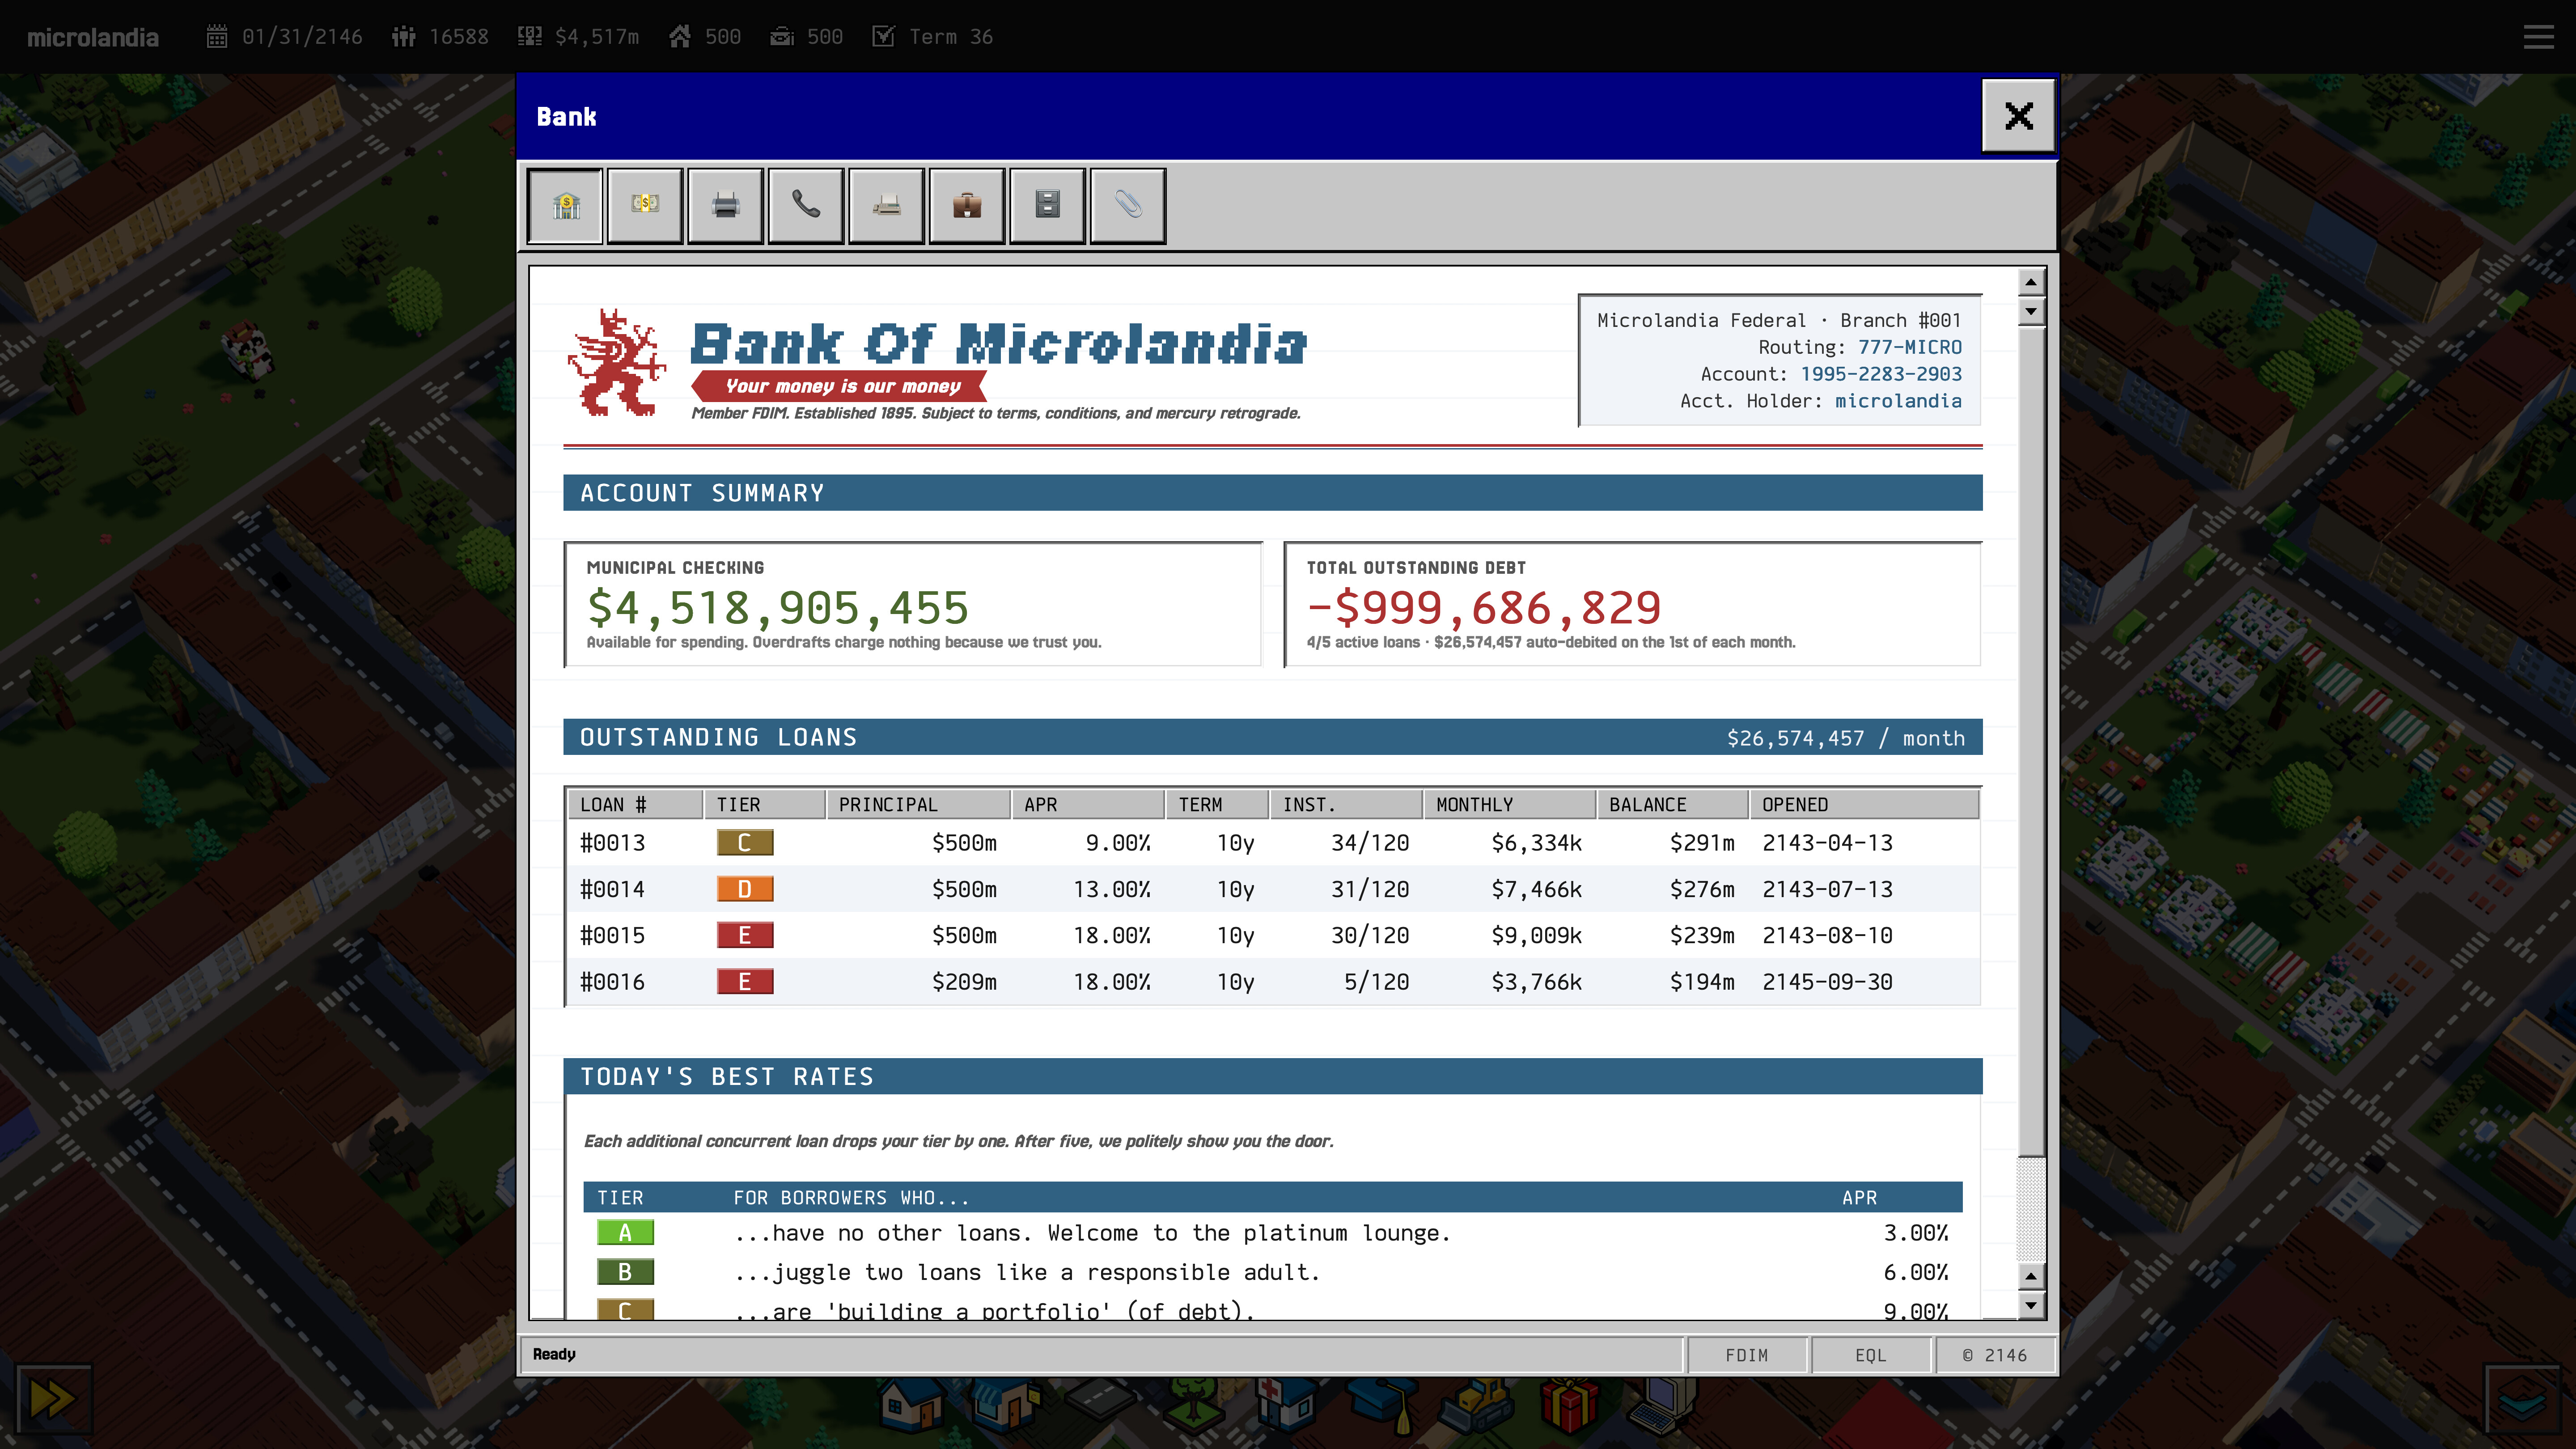Open the filing cabinet tab in the Bank toolbar
The height and width of the screenshot is (1449, 2576).
click(1048, 206)
